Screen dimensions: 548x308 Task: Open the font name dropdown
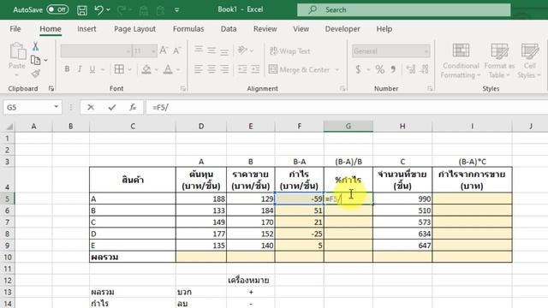click(128, 51)
